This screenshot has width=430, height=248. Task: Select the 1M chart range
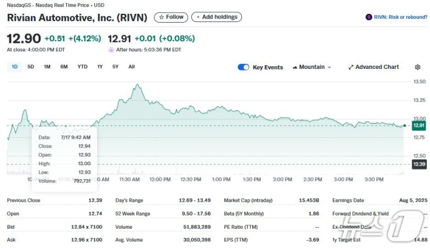click(x=47, y=67)
